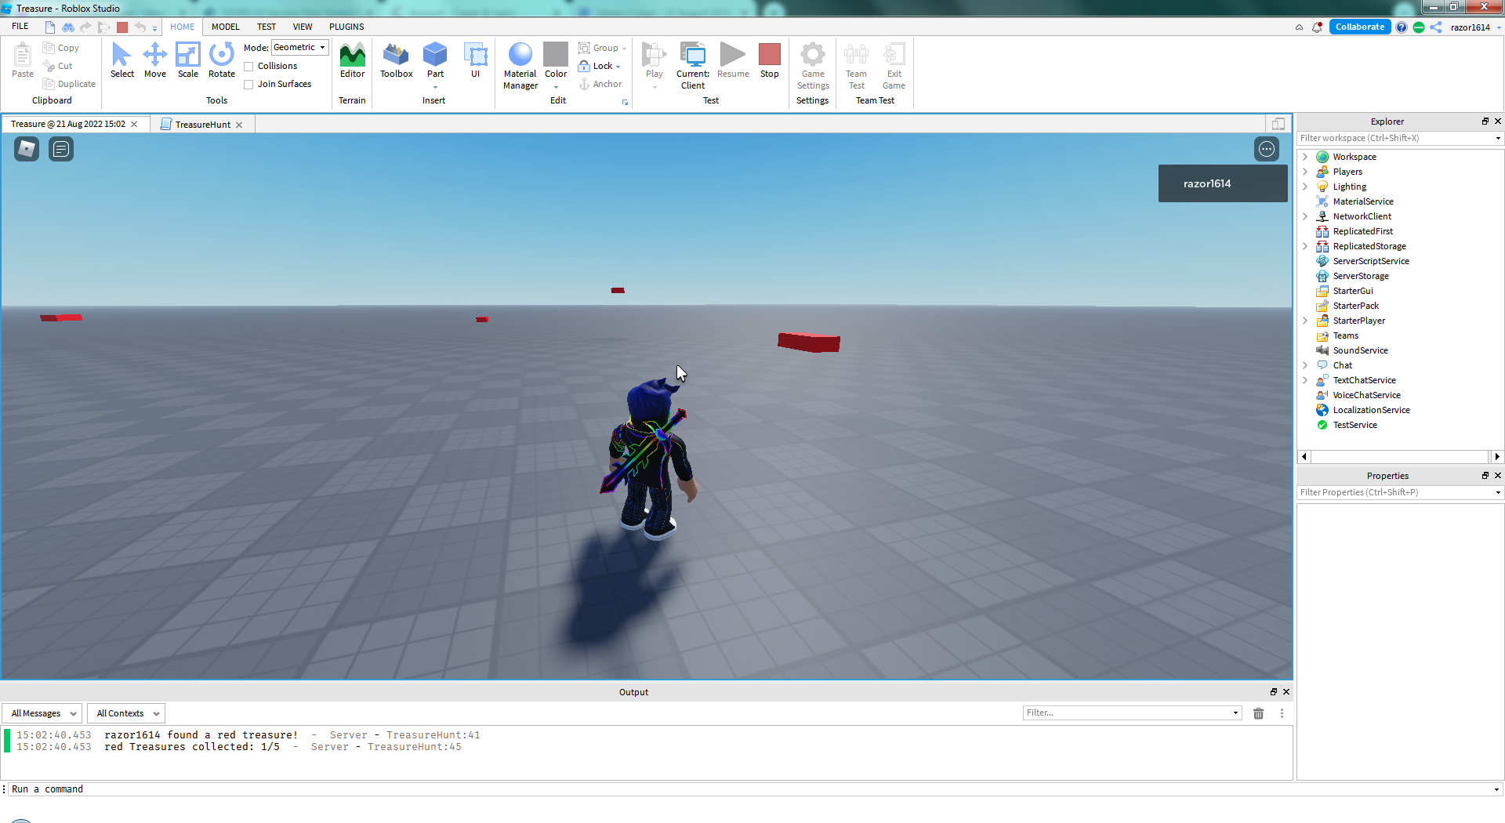This screenshot has height=823, width=1505.
Task: Click the Color tool swatch
Action: [x=556, y=55]
